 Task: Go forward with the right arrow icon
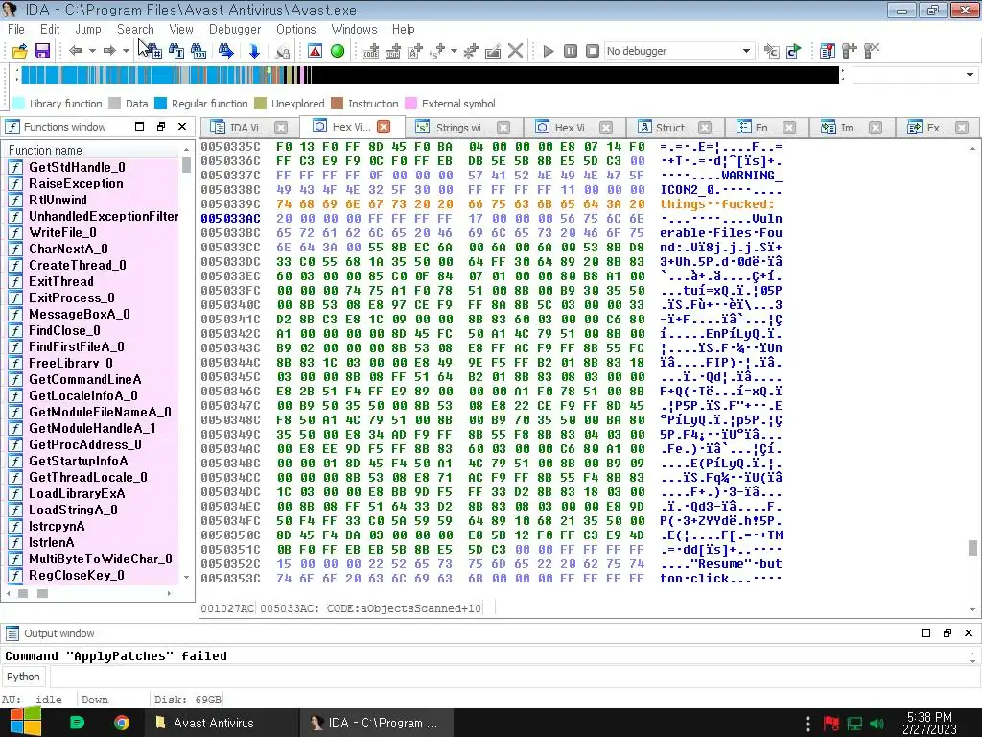point(109,51)
